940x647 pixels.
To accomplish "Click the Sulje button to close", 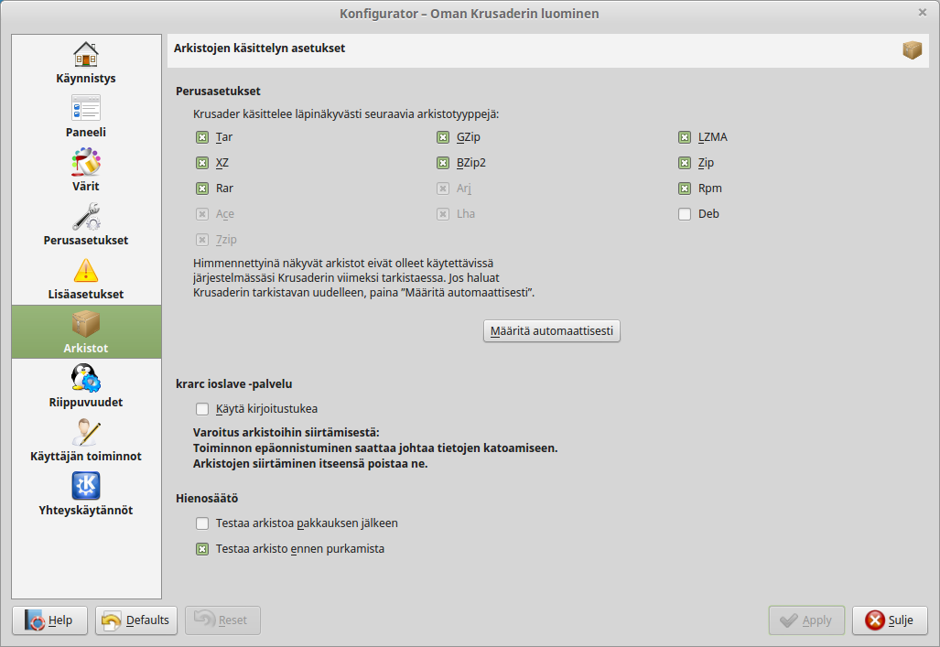I will (x=890, y=620).
